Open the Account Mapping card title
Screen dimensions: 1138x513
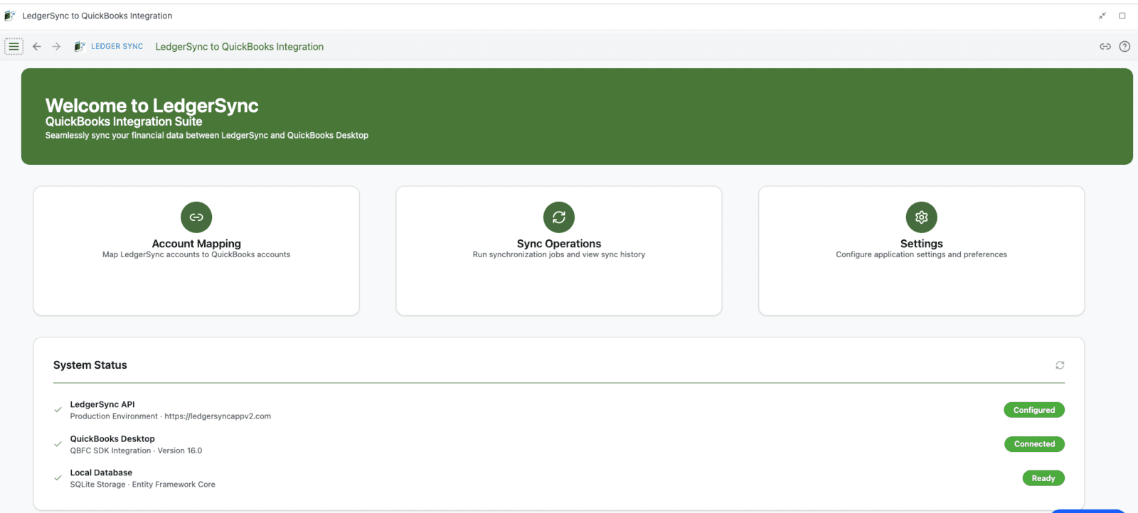click(196, 244)
